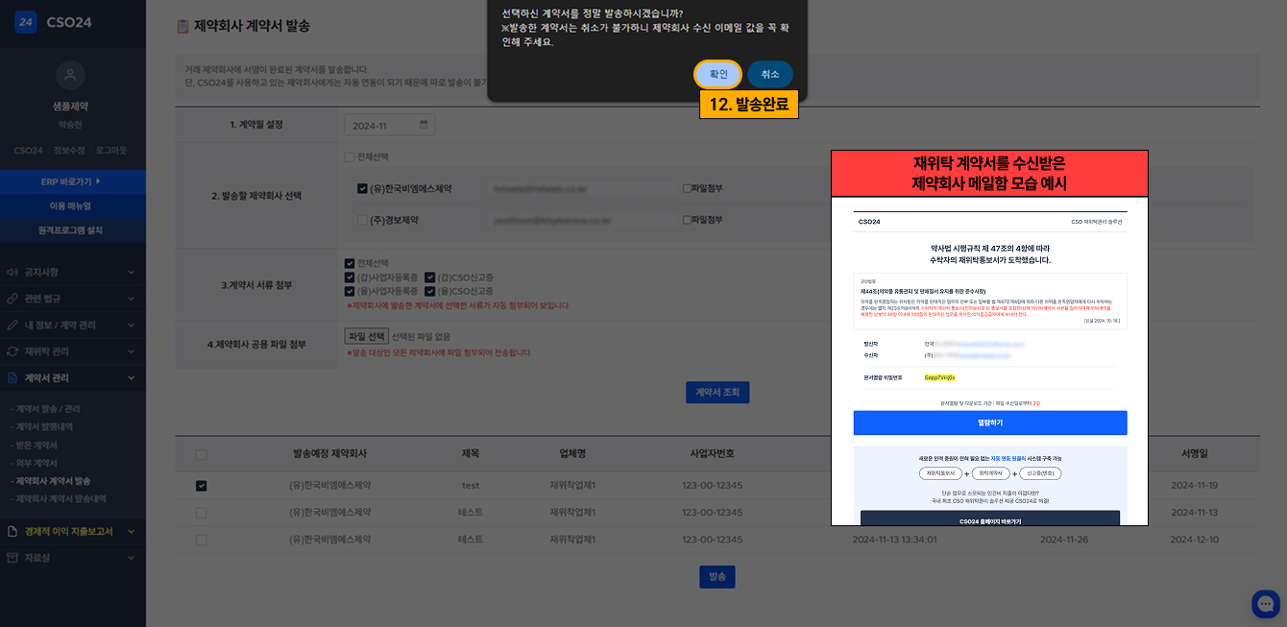Collapse the 계약서 관리 chevron
This screenshot has height=627, width=1287.
click(x=131, y=378)
